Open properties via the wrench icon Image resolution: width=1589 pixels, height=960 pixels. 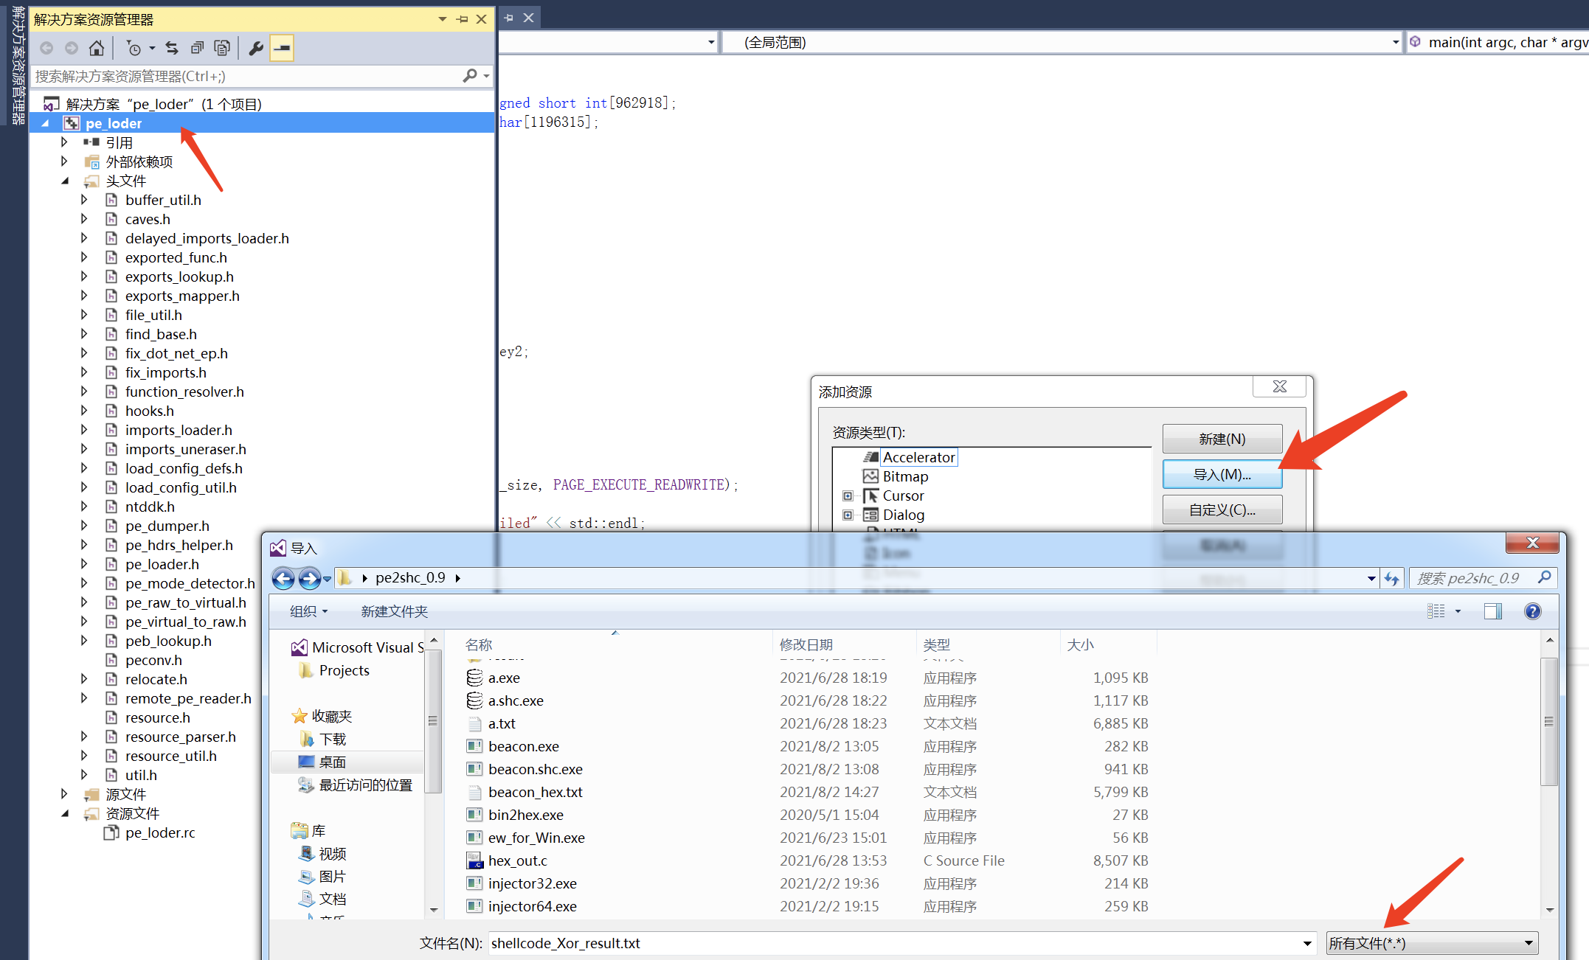(255, 47)
